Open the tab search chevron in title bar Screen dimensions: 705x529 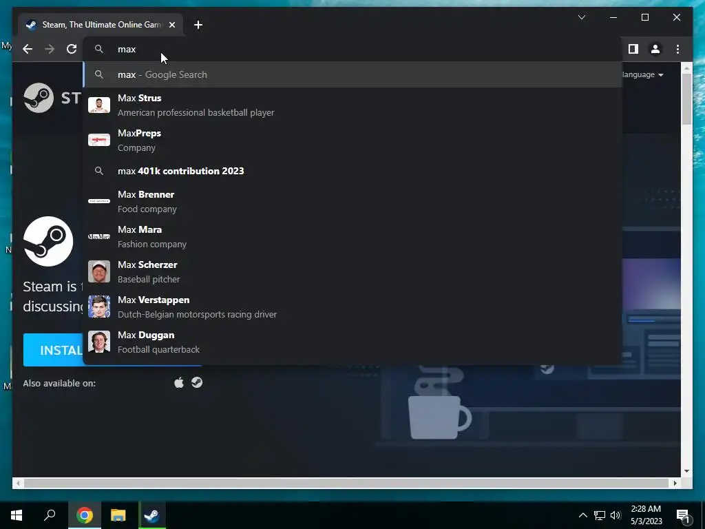point(581,17)
